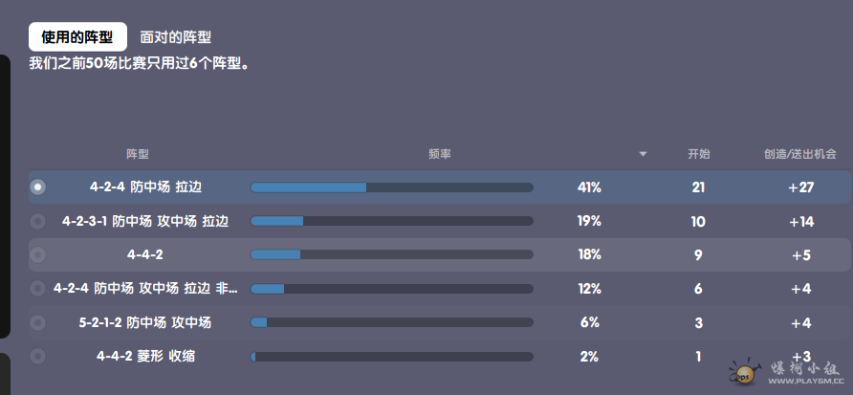Select the 5-2-1-2 防中场 攻中场 radio button

coord(38,322)
